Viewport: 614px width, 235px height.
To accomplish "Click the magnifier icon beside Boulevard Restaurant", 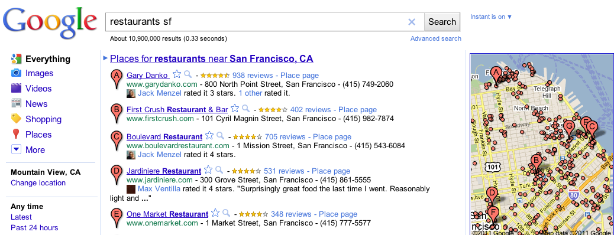I will [x=221, y=136].
